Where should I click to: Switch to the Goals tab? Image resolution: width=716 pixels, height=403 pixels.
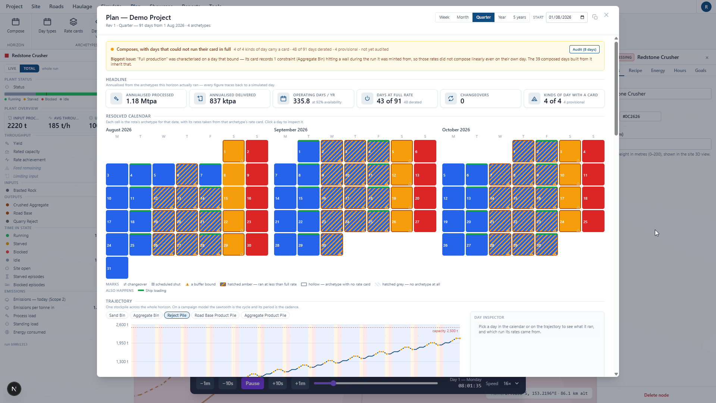click(x=700, y=71)
